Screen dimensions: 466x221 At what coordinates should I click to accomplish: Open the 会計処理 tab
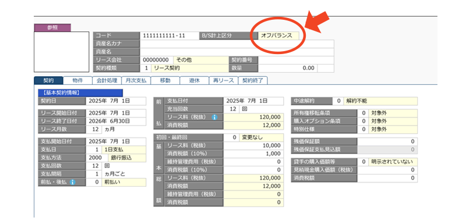coord(107,80)
